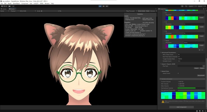The width and height of the screenshot is (207, 112).
Task: Switch to the Scene tab
Action: tap(4, 9)
